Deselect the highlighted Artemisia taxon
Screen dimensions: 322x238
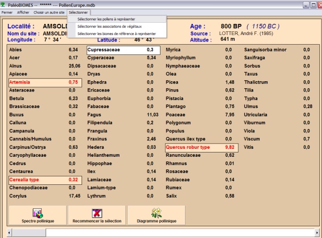[x=44, y=82]
